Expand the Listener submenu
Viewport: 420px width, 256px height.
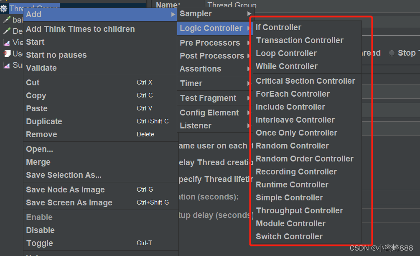(214, 125)
